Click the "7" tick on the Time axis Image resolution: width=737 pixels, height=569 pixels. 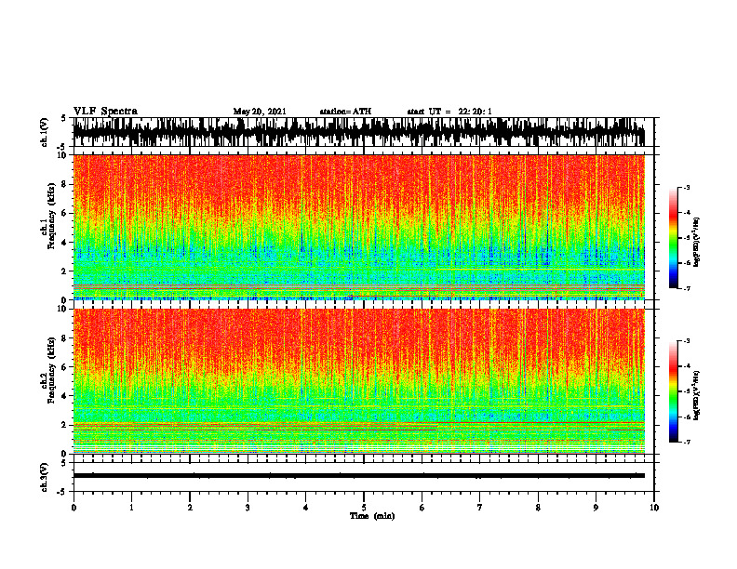pos(480,508)
